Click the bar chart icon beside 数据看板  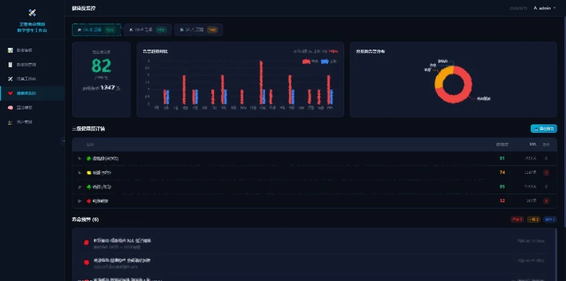(x=11, y=50)
